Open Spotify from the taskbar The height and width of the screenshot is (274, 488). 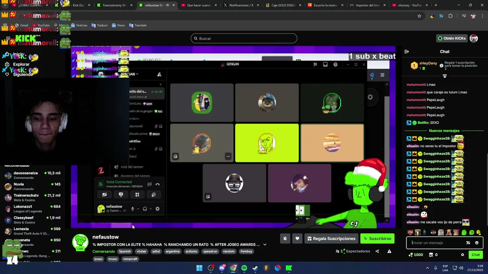point(244,268)
